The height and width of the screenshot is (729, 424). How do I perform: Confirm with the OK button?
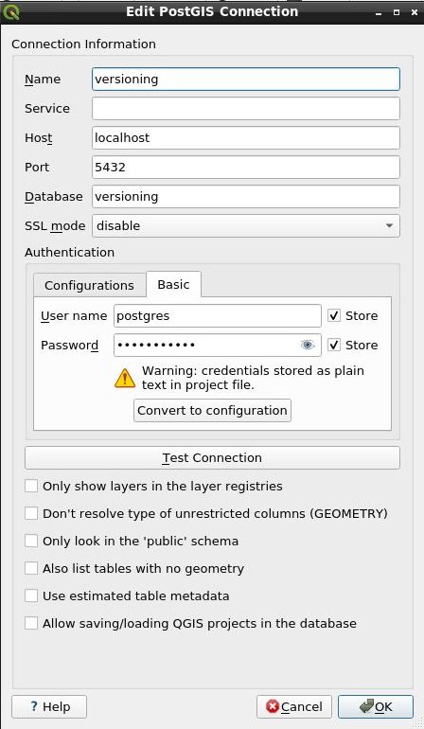tap(376, 706)
